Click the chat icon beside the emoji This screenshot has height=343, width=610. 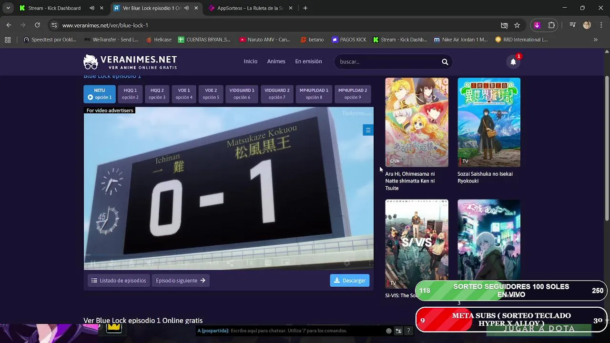coord(398,331)
